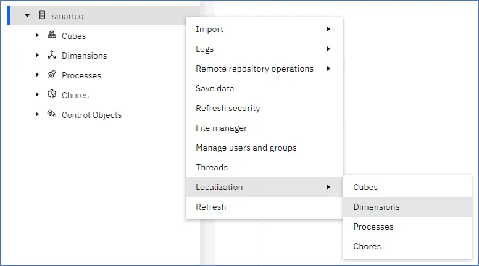Click the Chores icon in the tree
Viewport: 479px width, 266px height.
pyautogui.click(x=52, y=94)
